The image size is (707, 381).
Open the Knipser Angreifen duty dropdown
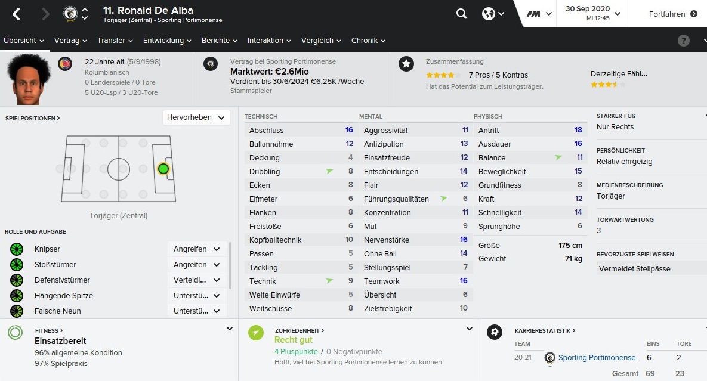197,249
